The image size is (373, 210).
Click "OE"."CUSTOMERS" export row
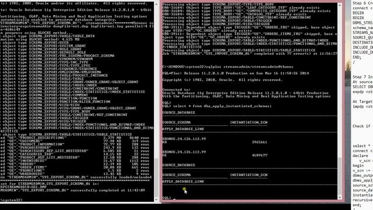pyautogui.click(x=75, y=141)
